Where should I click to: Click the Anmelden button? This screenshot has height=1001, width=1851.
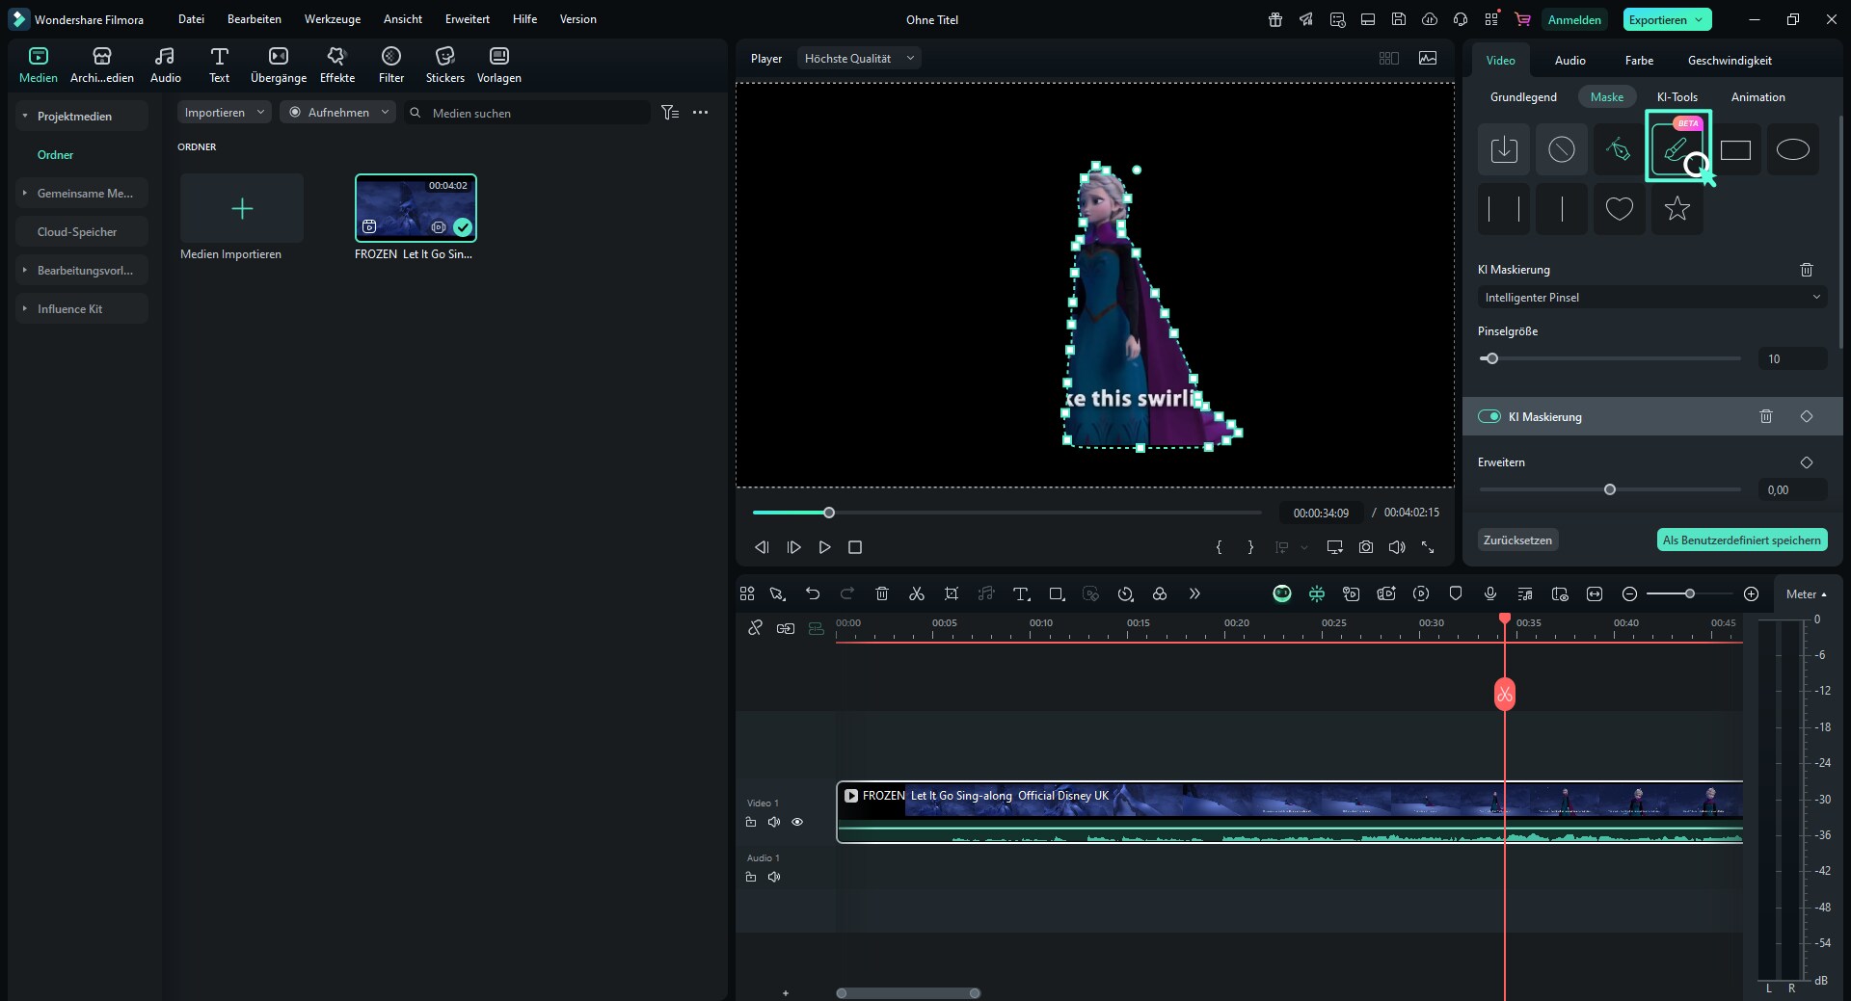pyautogui.click(x=1574, y=20)
